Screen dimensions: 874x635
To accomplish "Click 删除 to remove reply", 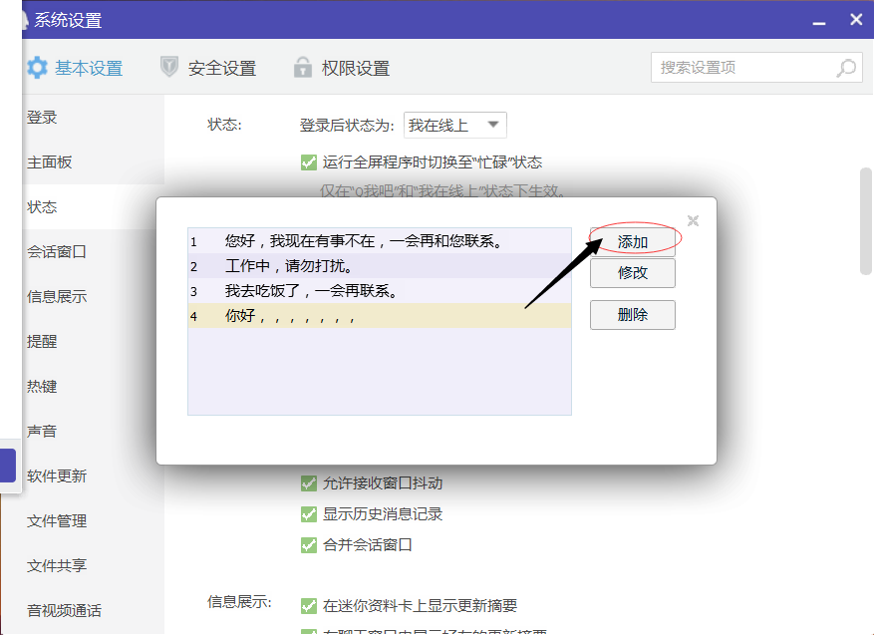I will (633, 315).
